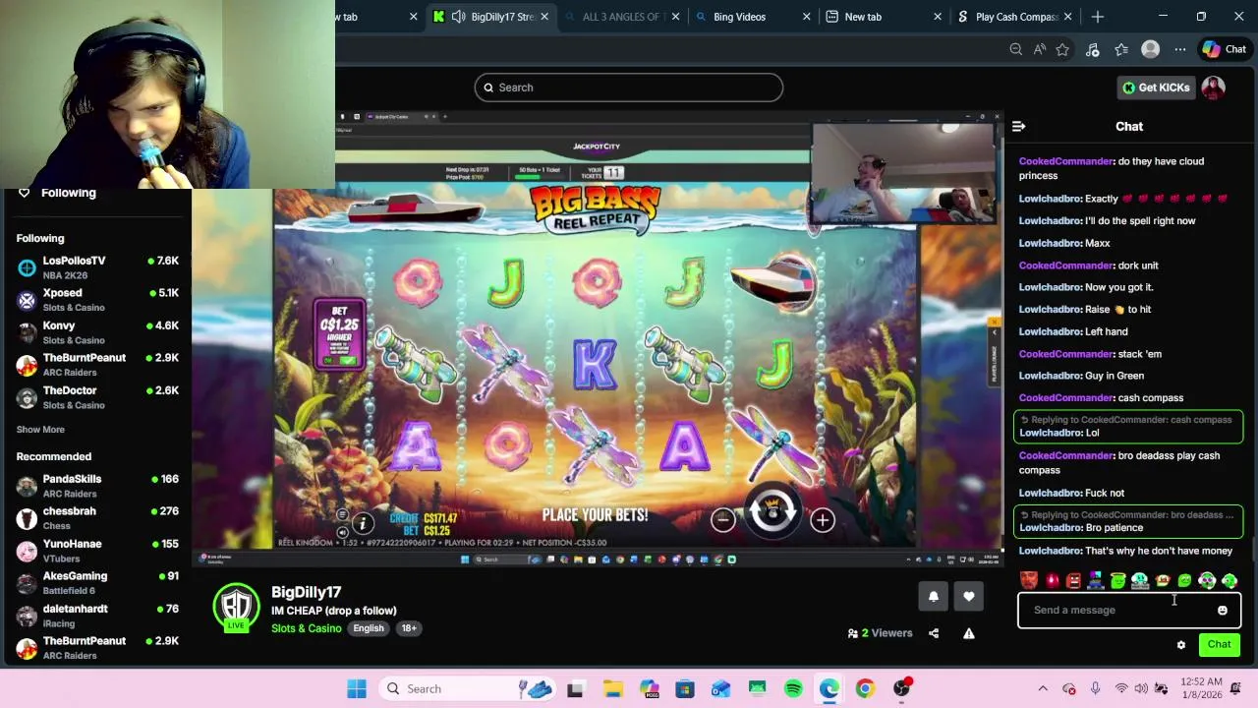Viewport: 1258px width, 708px height.
Task: Report the stream with the warning icon
Action: [x=969, y=633]
